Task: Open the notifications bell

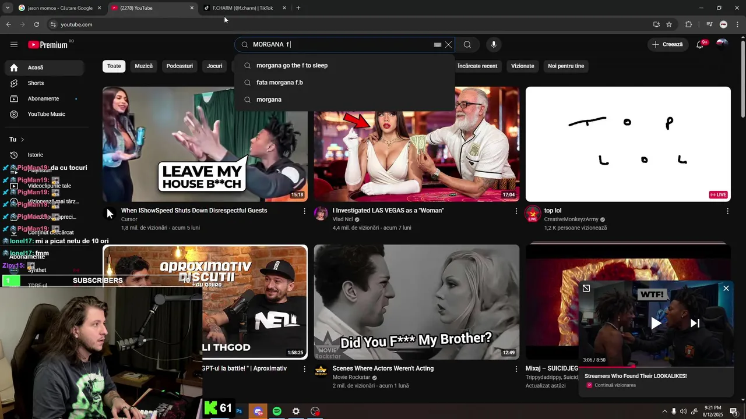Action: (x=700, y=45)
